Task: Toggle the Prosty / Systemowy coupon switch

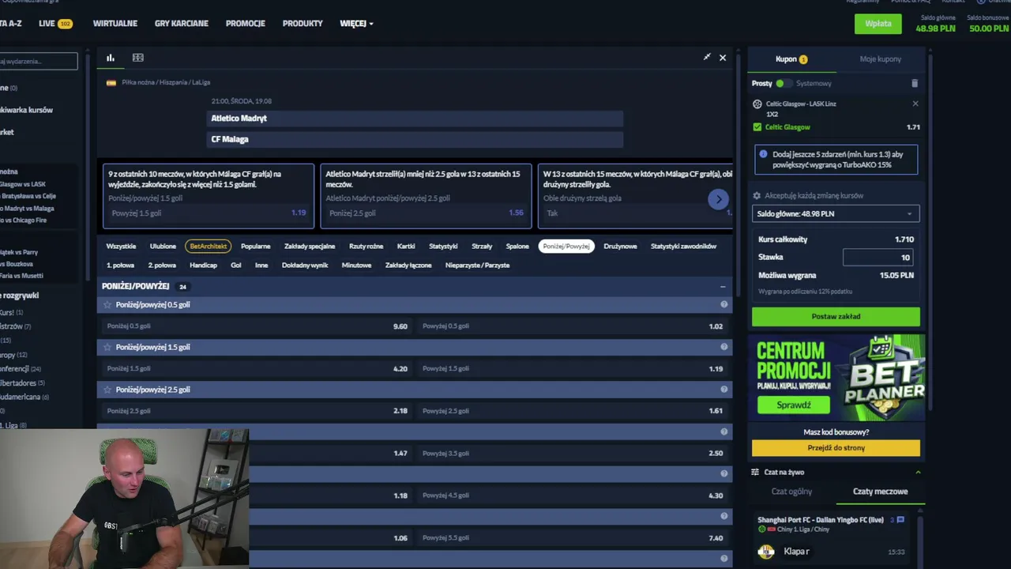Action: click(783, 83)
